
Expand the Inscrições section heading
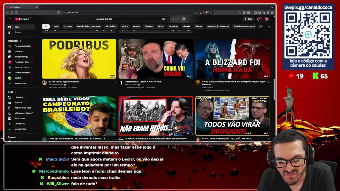tap(15, 41)
